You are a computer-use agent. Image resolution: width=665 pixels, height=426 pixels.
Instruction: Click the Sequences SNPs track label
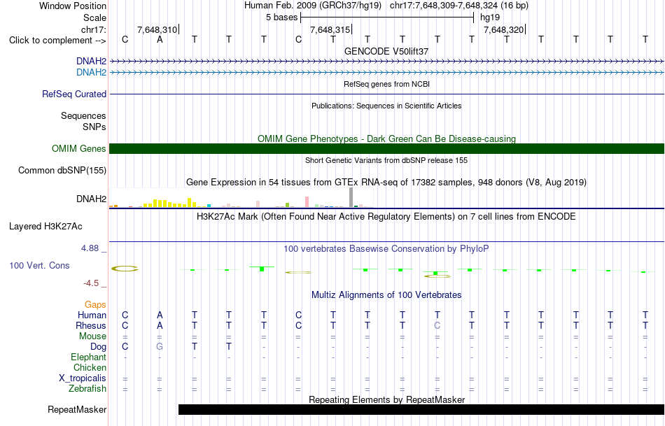(x=83, y=121)
